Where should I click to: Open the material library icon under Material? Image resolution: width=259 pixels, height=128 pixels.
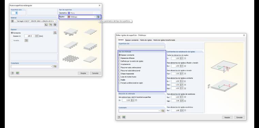[x=46, y=25]
